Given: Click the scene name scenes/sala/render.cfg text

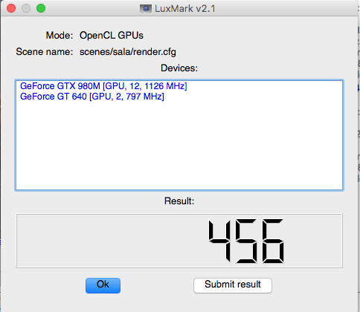Looking at the screenshot, I should tap(128, 52).
